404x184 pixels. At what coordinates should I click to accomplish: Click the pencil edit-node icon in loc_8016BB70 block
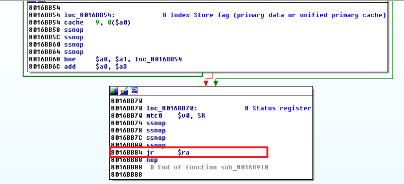tap(124, 90)
